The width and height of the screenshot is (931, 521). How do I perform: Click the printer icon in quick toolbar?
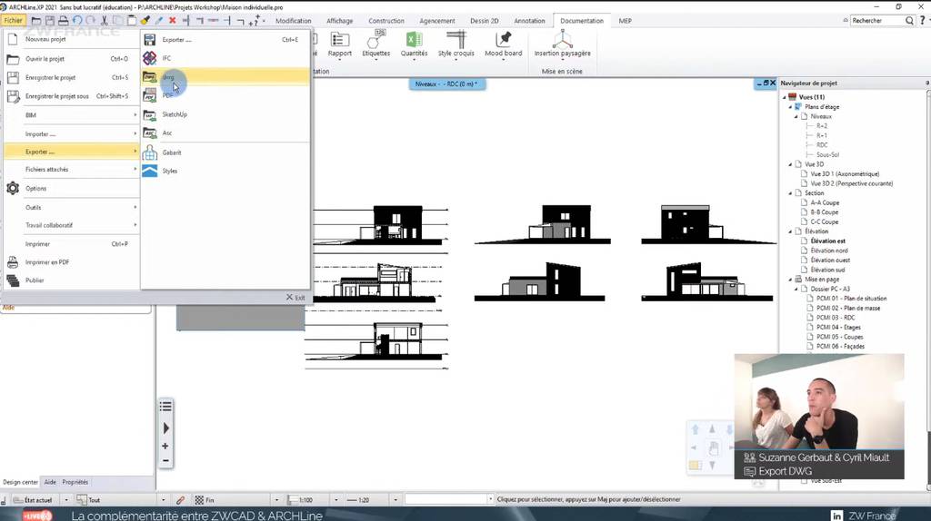[64, 21]
